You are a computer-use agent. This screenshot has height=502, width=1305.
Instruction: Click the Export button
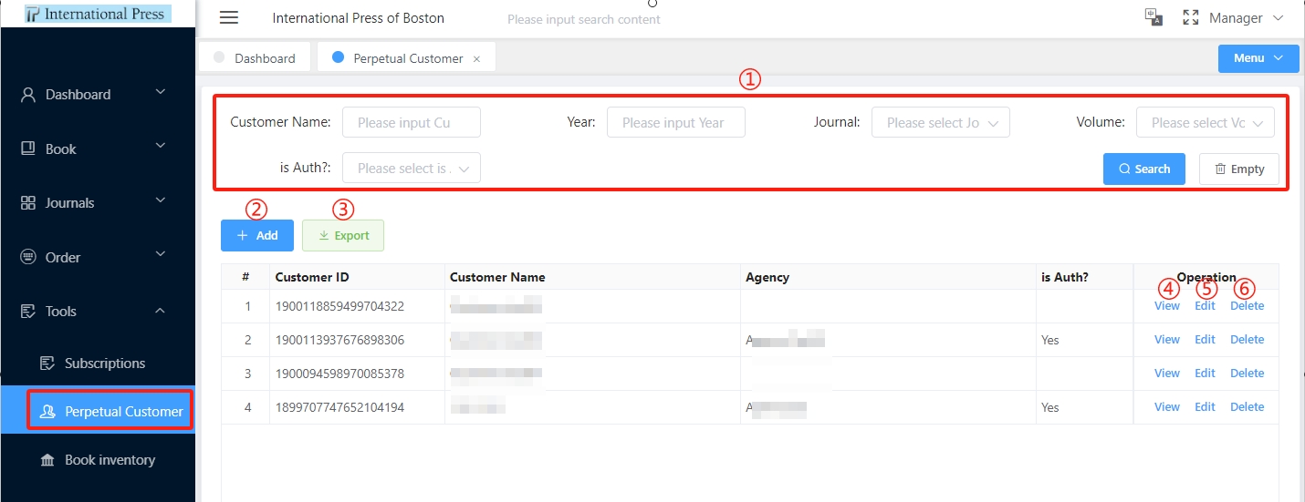342,235
